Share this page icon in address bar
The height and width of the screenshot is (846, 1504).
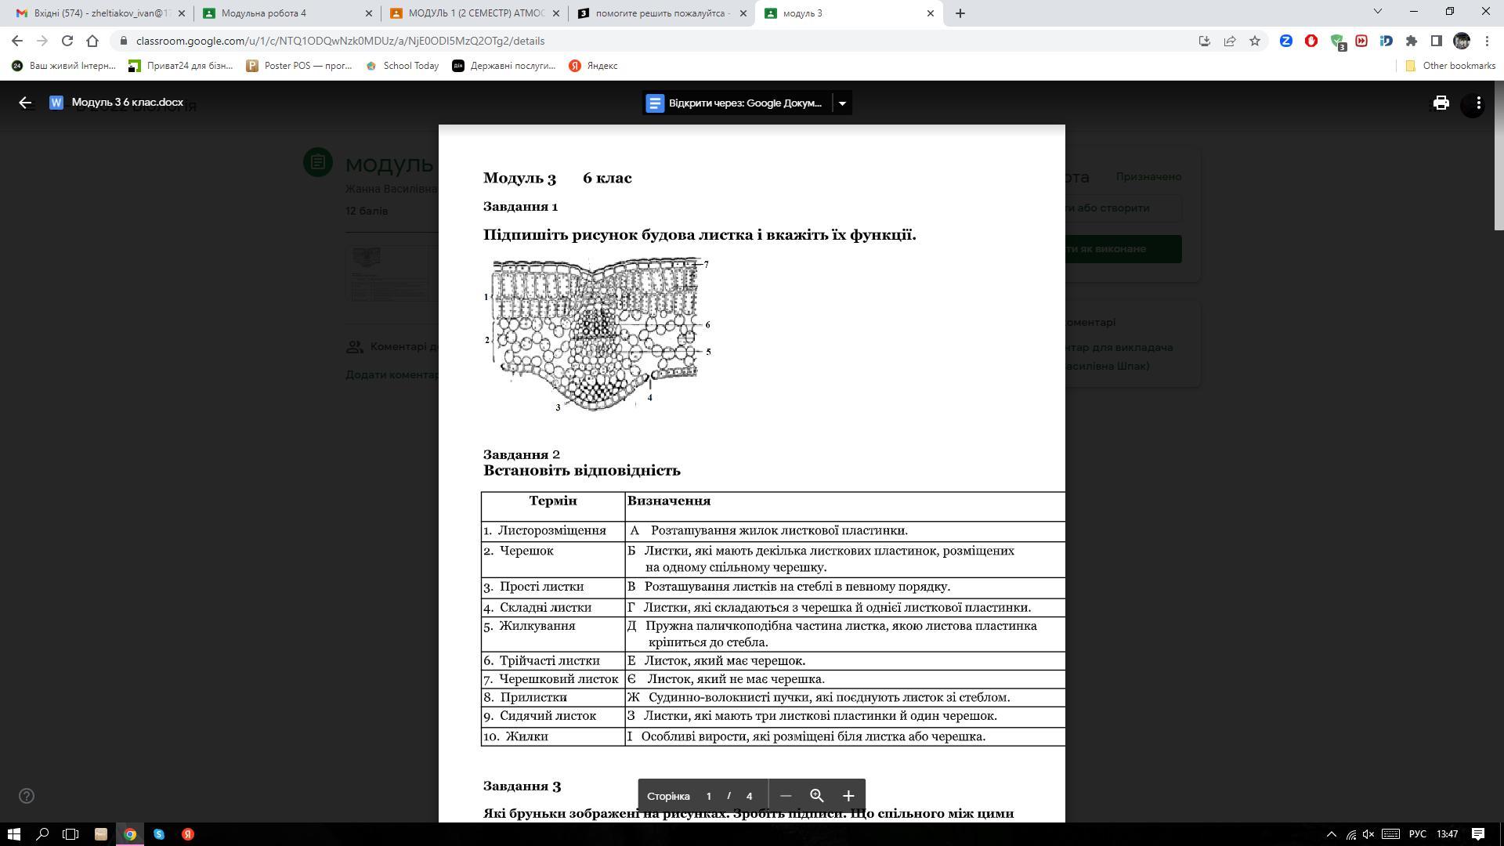[x=1230, y=41]
